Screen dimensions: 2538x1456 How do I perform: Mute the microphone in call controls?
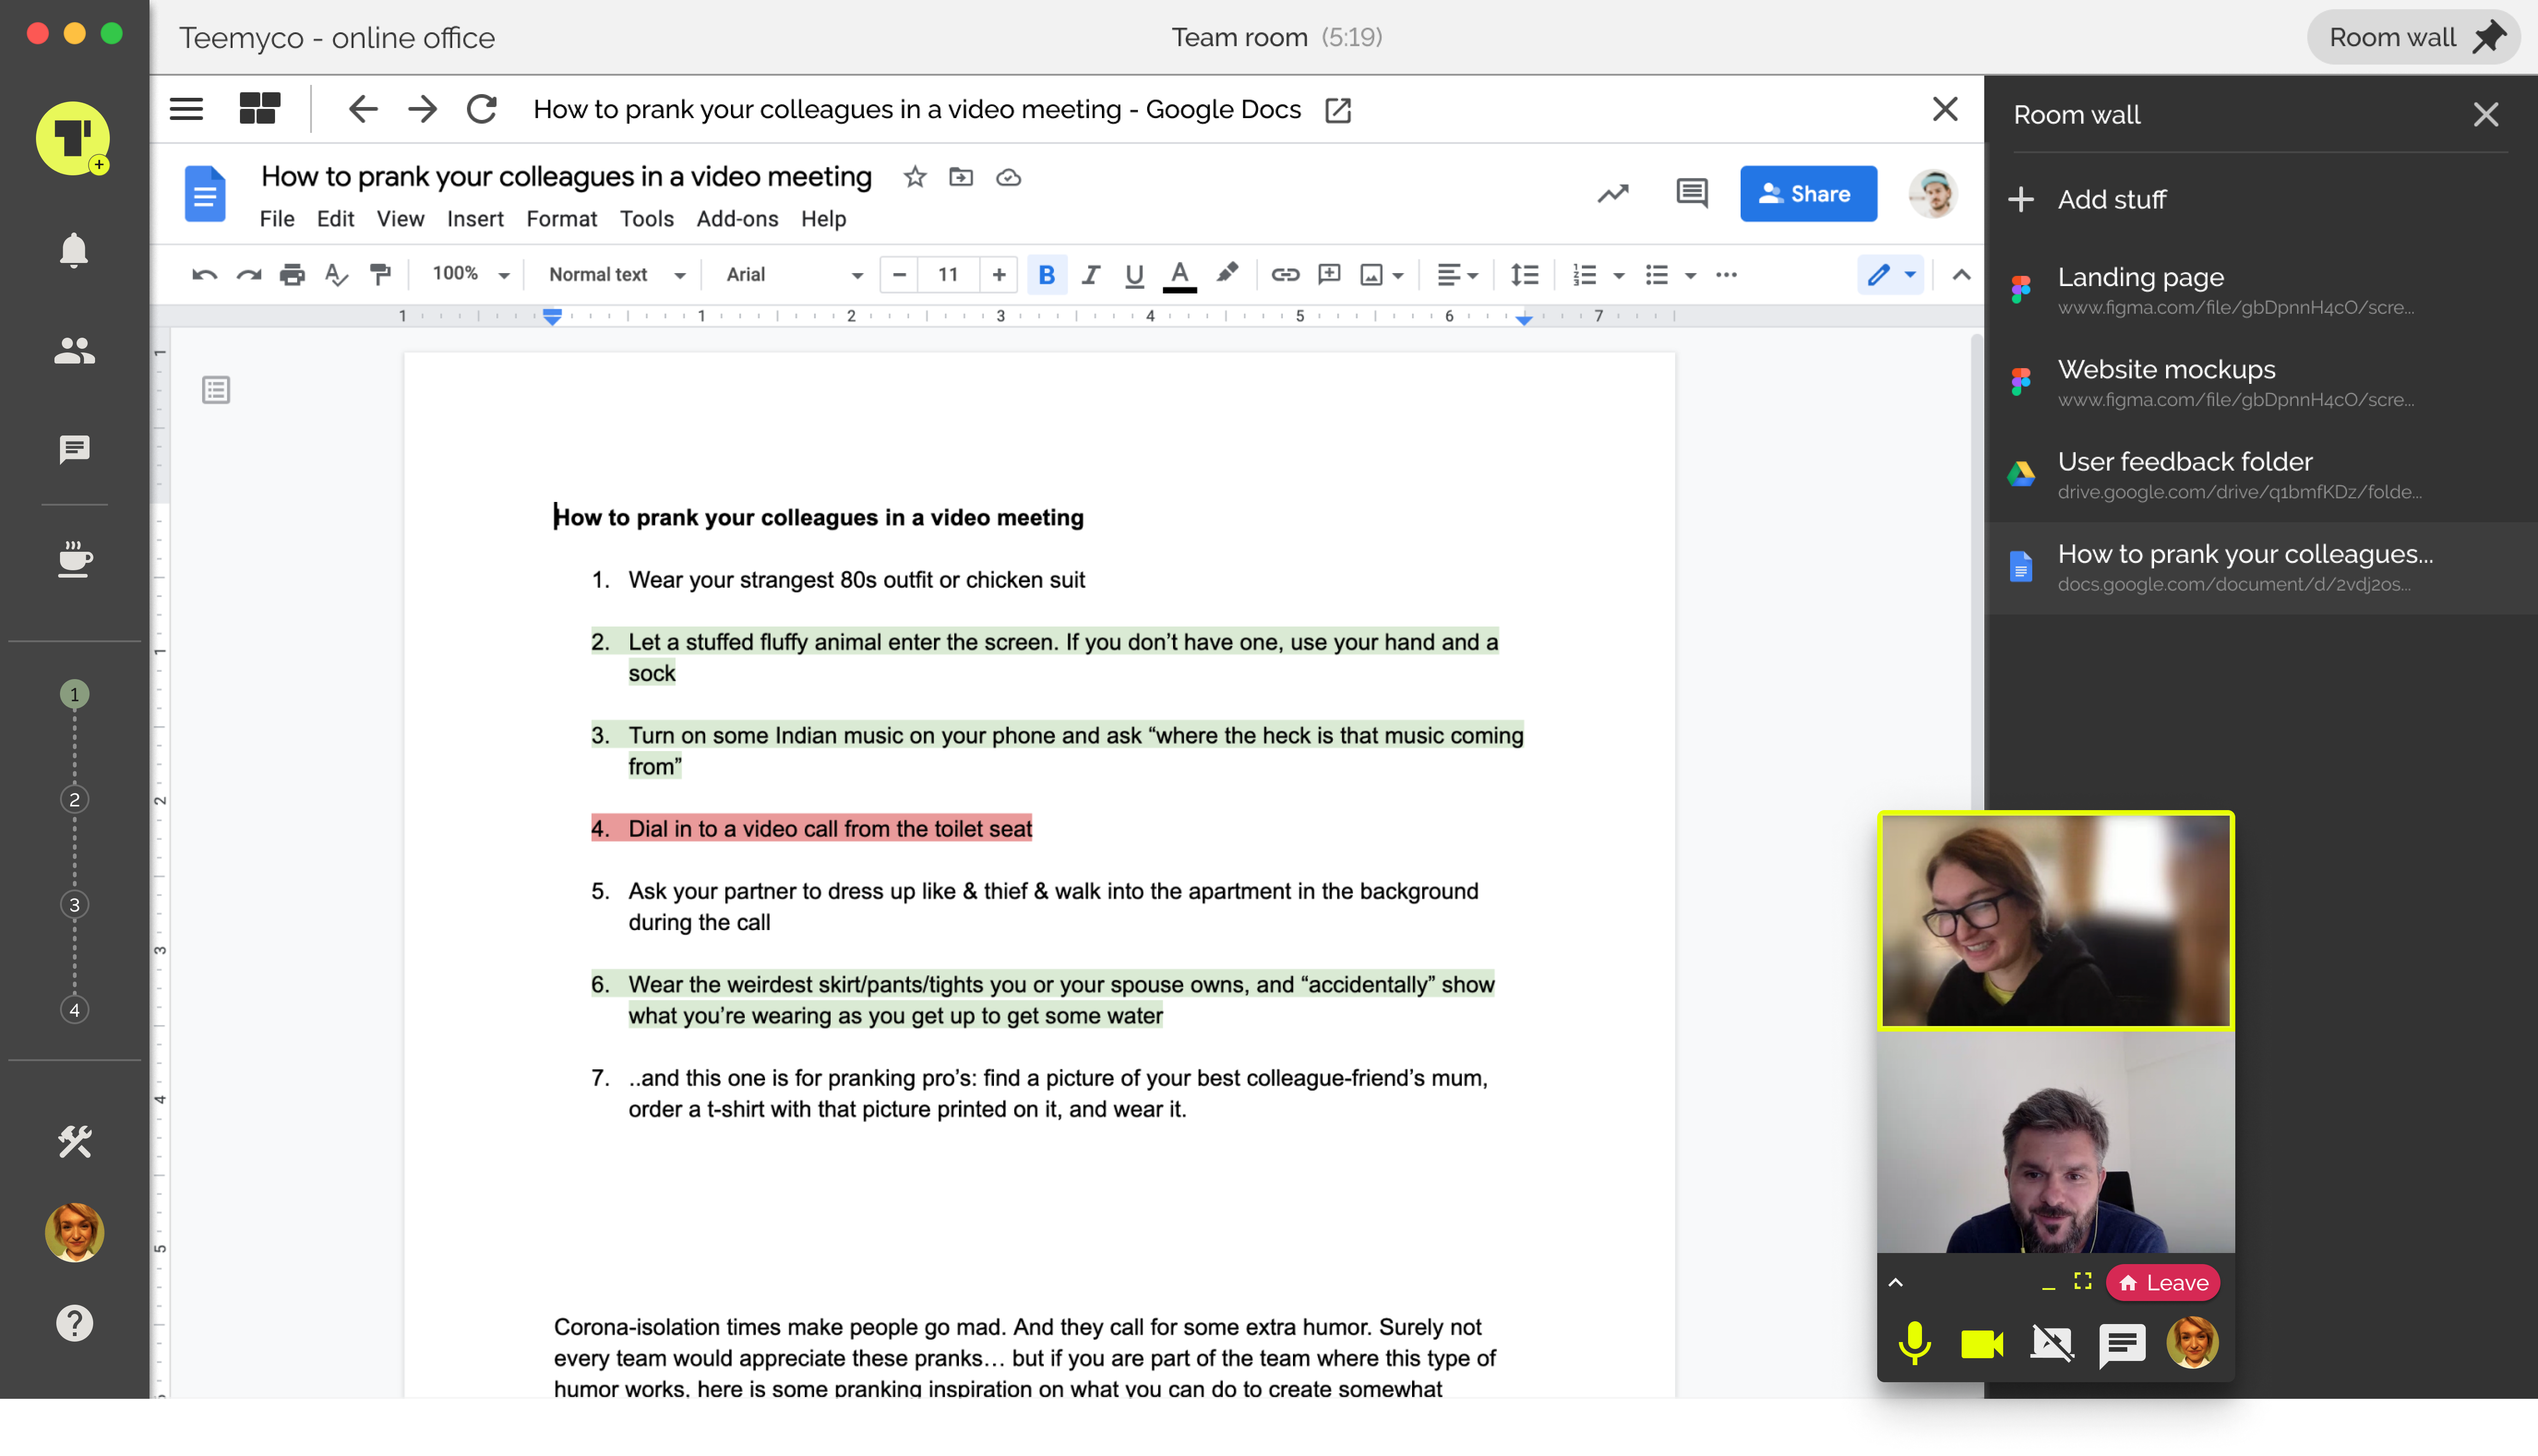tap(1914, 1344)
